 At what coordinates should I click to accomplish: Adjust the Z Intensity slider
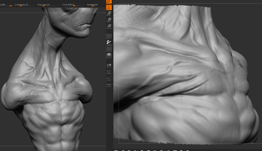[x=25, y=5]
